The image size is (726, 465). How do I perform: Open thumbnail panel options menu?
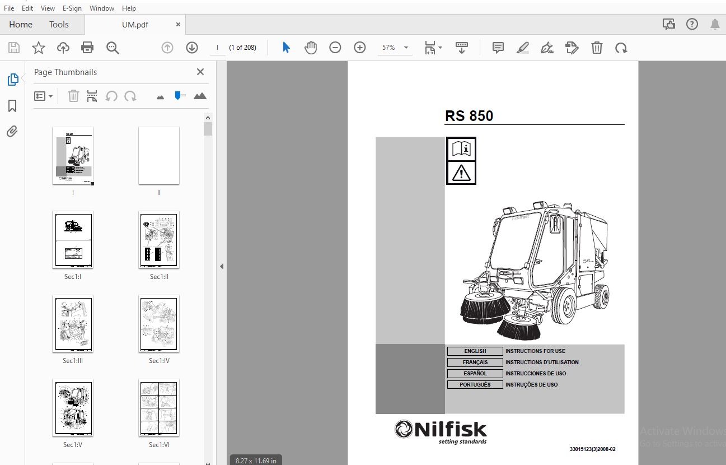[44, 96]
